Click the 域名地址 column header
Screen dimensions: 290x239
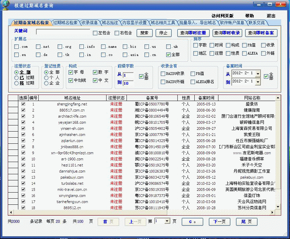(x=72, y=98)
